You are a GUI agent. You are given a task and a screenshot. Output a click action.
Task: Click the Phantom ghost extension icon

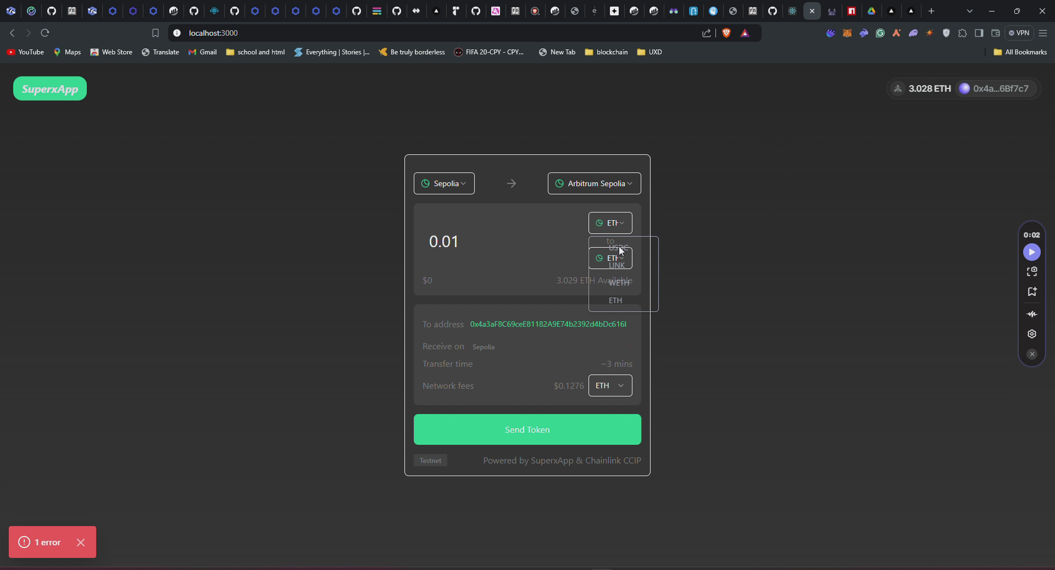click(x=913, y=33)
